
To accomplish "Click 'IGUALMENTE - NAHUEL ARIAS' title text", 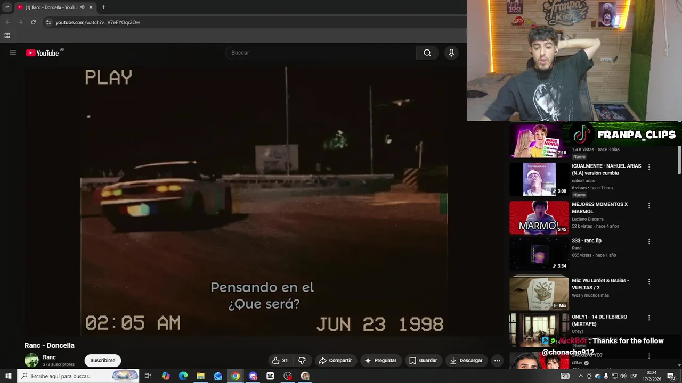I will (x=606, y=170).
